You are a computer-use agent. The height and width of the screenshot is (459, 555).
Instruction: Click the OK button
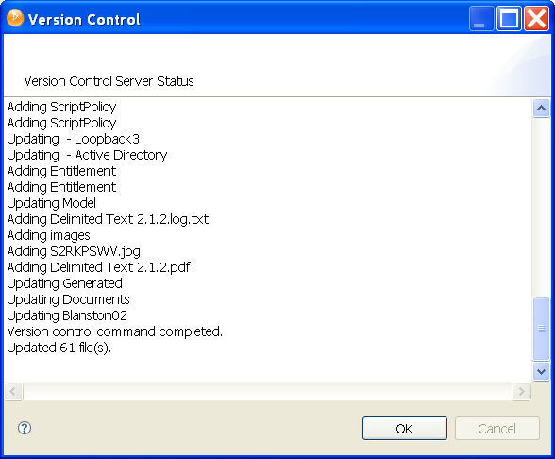pos(405,429)
